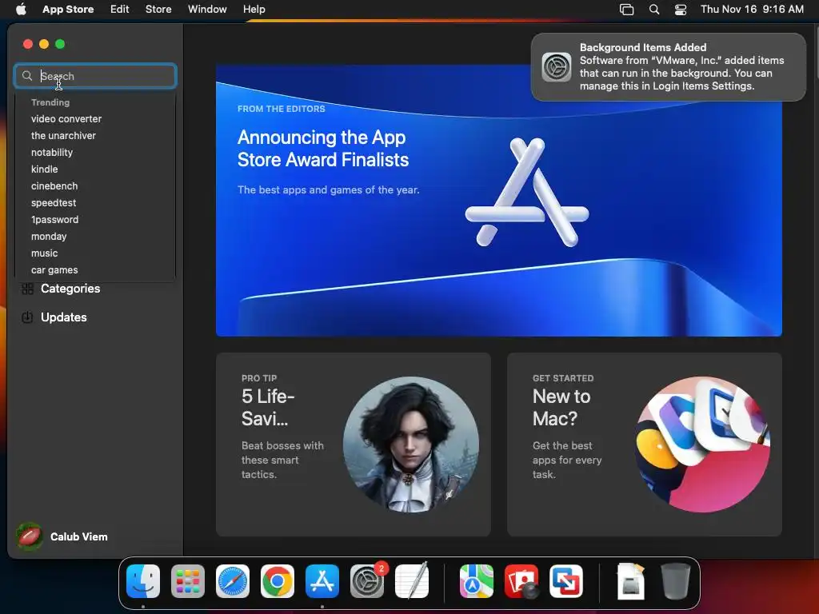Screen dimensions: 819x614
Task: Launch Google Chrome from the Dock
Action: 278,581
